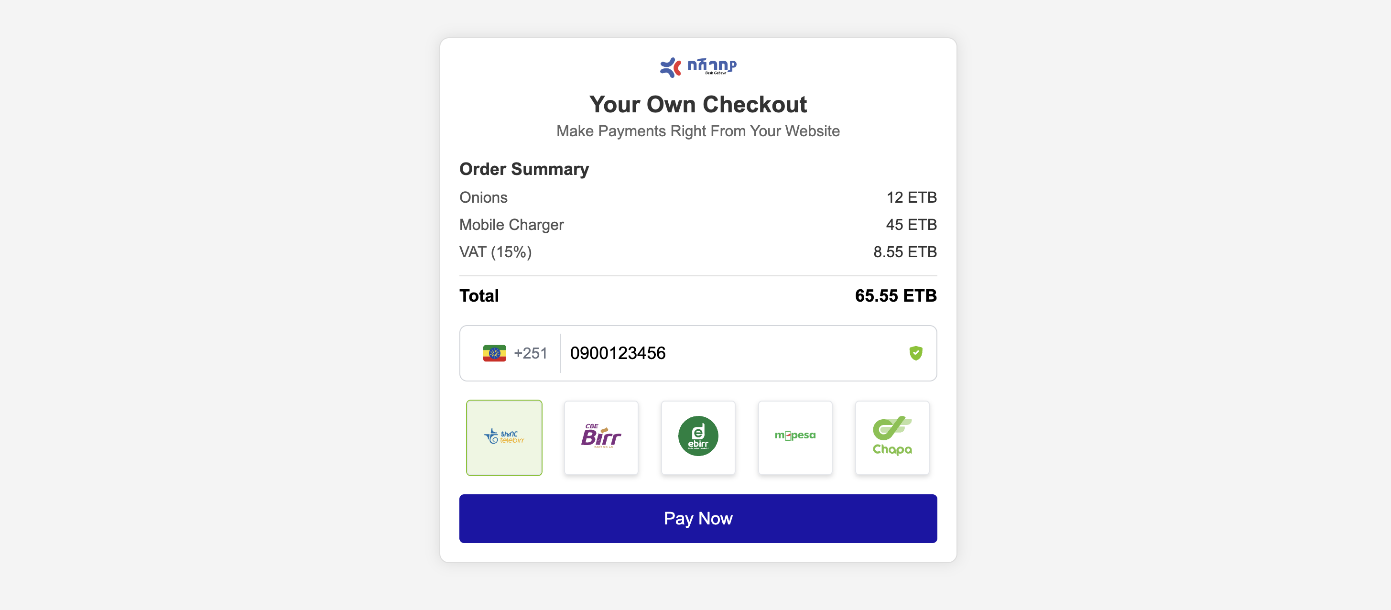Select the telebirr payment option
This screenshot has height=610, width=1391.
(x=504, y=437)
